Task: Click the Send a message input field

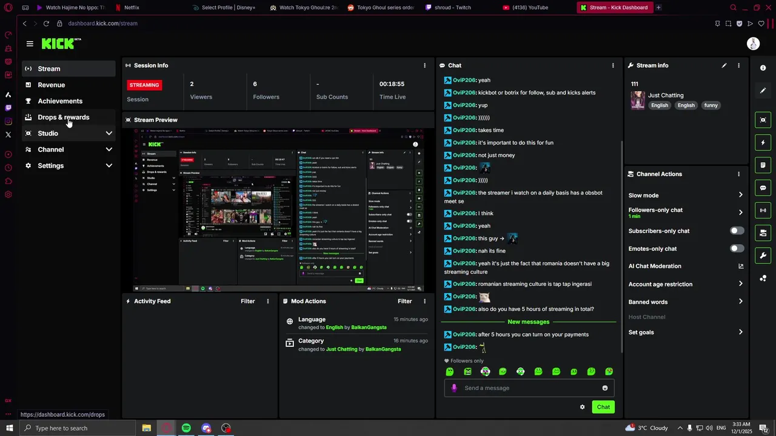Action: pyautogui.click(x=529, y=388)
